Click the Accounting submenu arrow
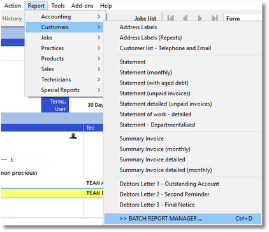Image resolution: width=269 pixels, height=232 pixels. [x=99, y=17]
